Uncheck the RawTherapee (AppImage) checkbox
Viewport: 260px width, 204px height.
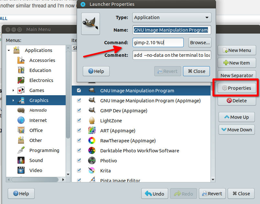click(79, 140)
